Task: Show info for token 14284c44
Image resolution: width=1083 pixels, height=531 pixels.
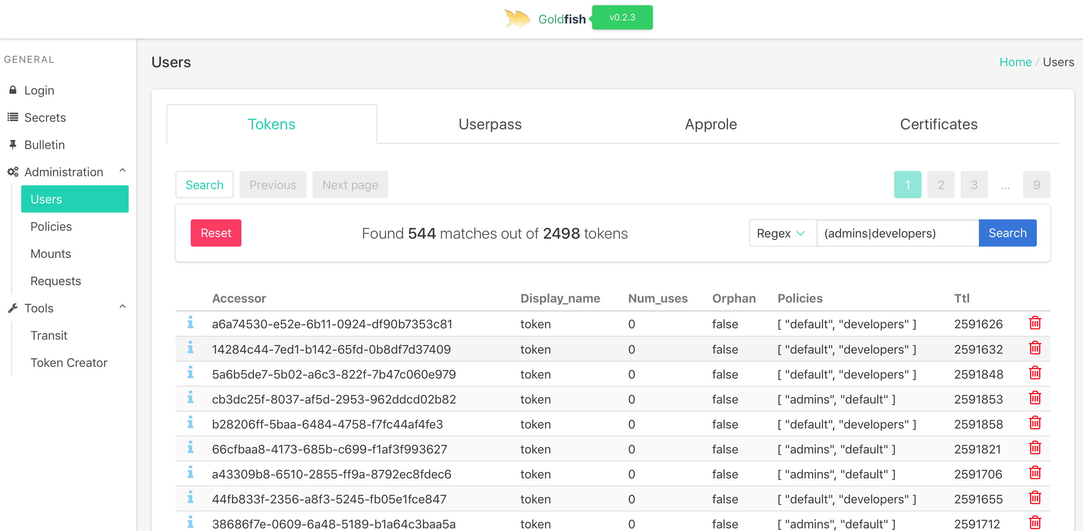Action: (190, 348)
